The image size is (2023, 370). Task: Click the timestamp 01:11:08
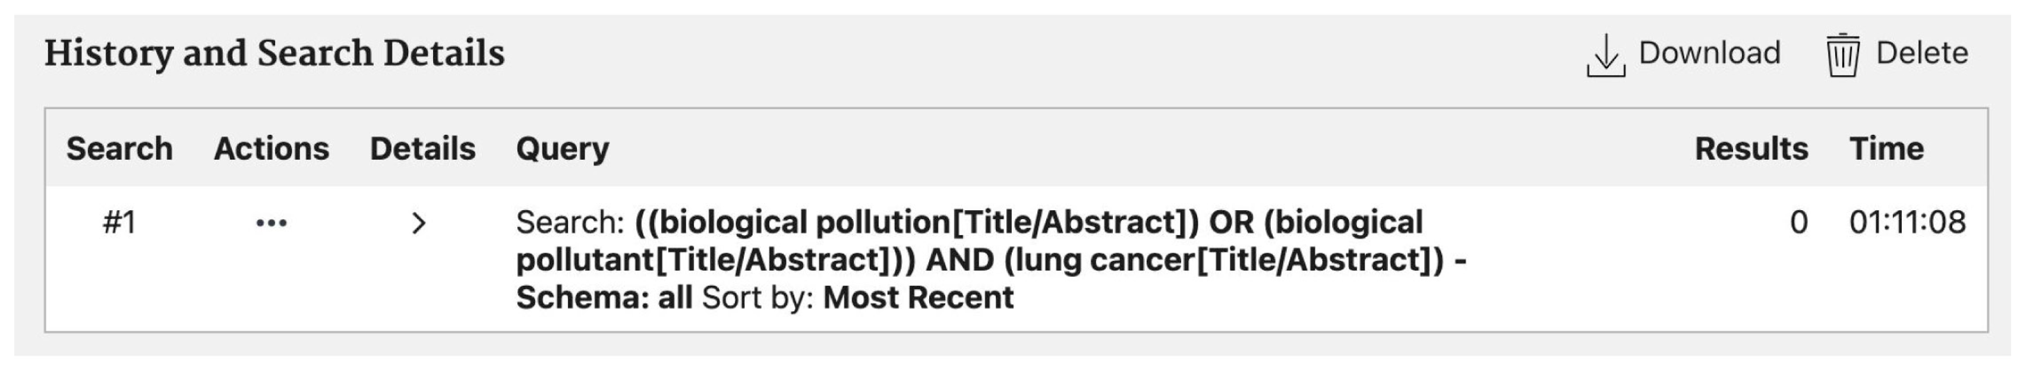coord(1907,223)
